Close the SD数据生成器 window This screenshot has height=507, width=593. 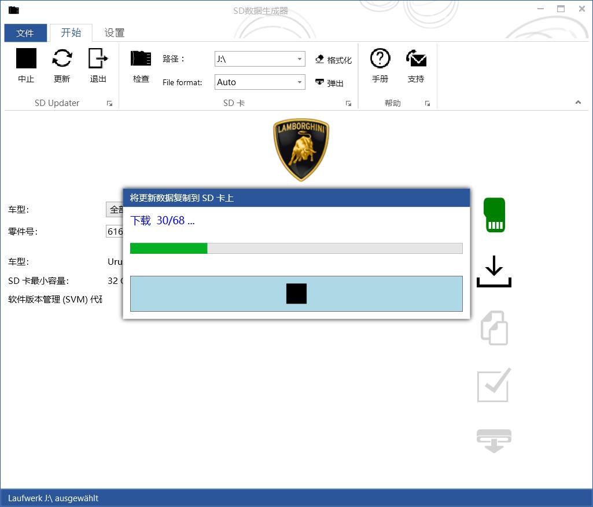(x=581, y=9)
